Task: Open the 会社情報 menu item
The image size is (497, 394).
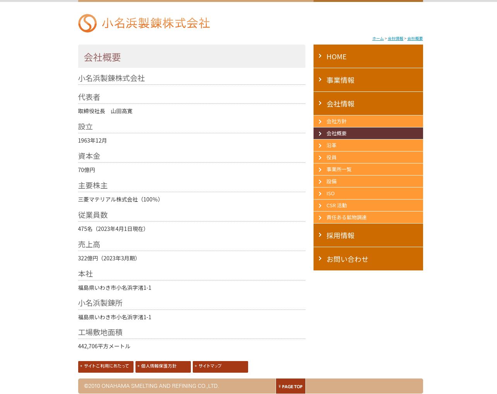Action: click(x=368, y=103)
